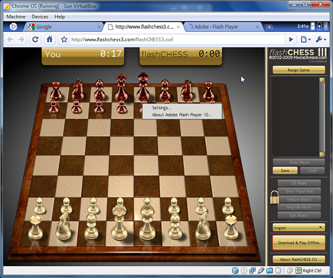
Task: Click the Resign Game button
Action: [298, 70]
